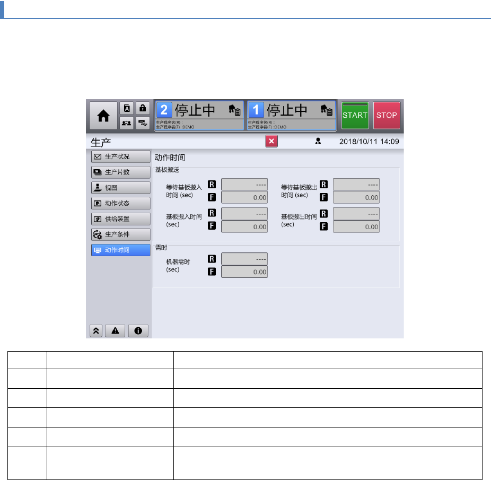Start production with START button
Screen dimensions: 491x480
(355, 115)
